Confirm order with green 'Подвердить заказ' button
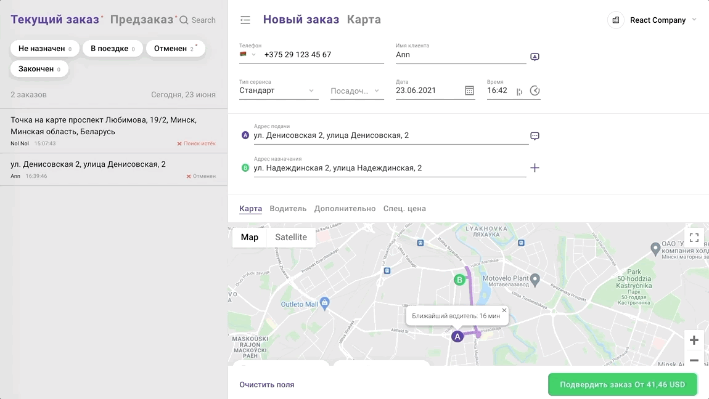 (622, 385)
